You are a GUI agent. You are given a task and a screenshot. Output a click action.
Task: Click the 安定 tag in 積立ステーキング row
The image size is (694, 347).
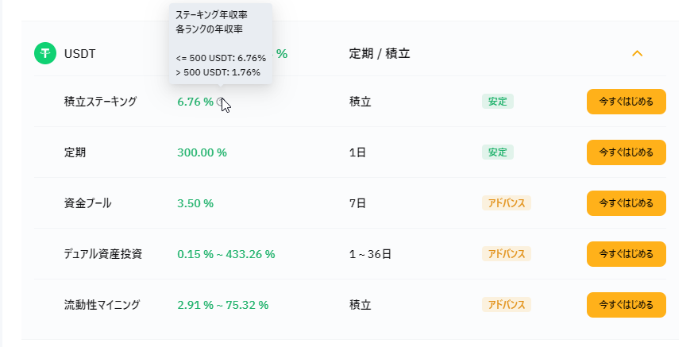pyautogui.click(x=498, y=102)
